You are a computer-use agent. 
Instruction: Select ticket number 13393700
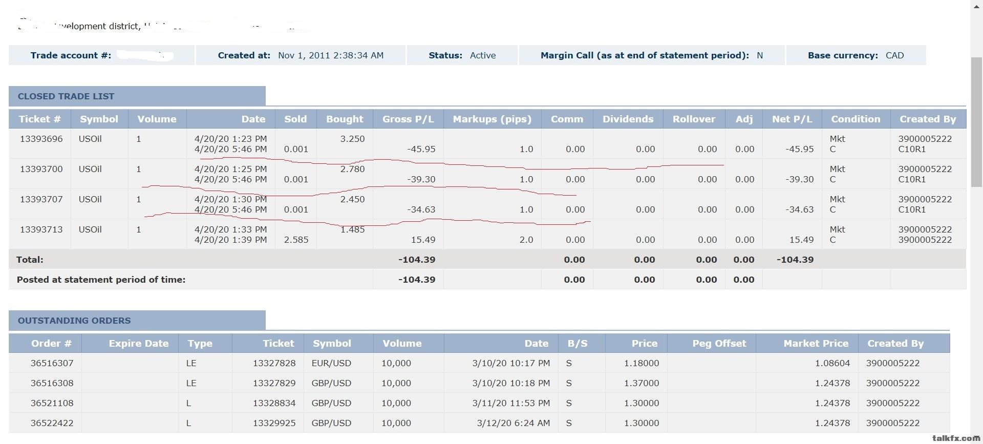41,169
